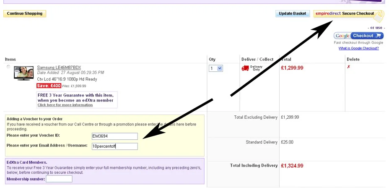Open 'Click here for more information' link
Screen dimensions: 389x193
[x=65, y=105]
